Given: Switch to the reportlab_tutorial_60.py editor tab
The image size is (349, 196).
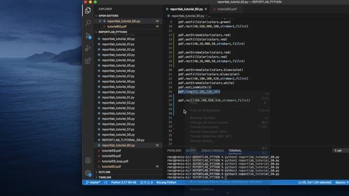Looking at the screenshot, I should click(x=186, y=9).
